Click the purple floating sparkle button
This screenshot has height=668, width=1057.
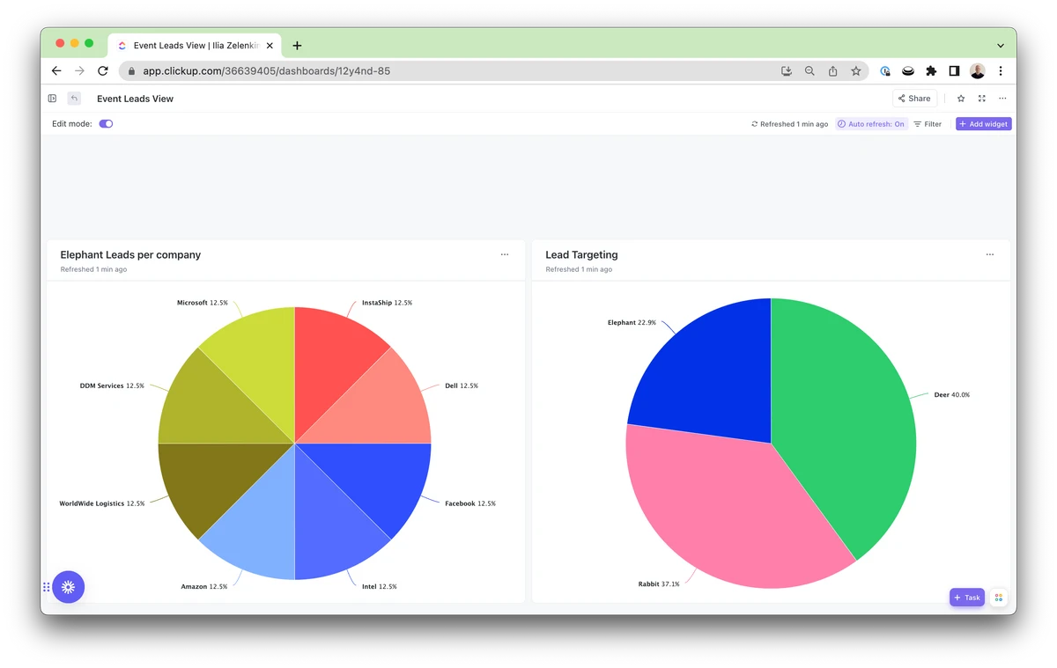pos(69,586)
